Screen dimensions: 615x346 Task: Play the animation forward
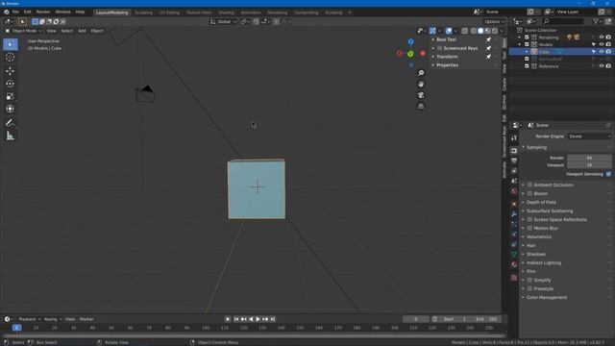[258, 319]
